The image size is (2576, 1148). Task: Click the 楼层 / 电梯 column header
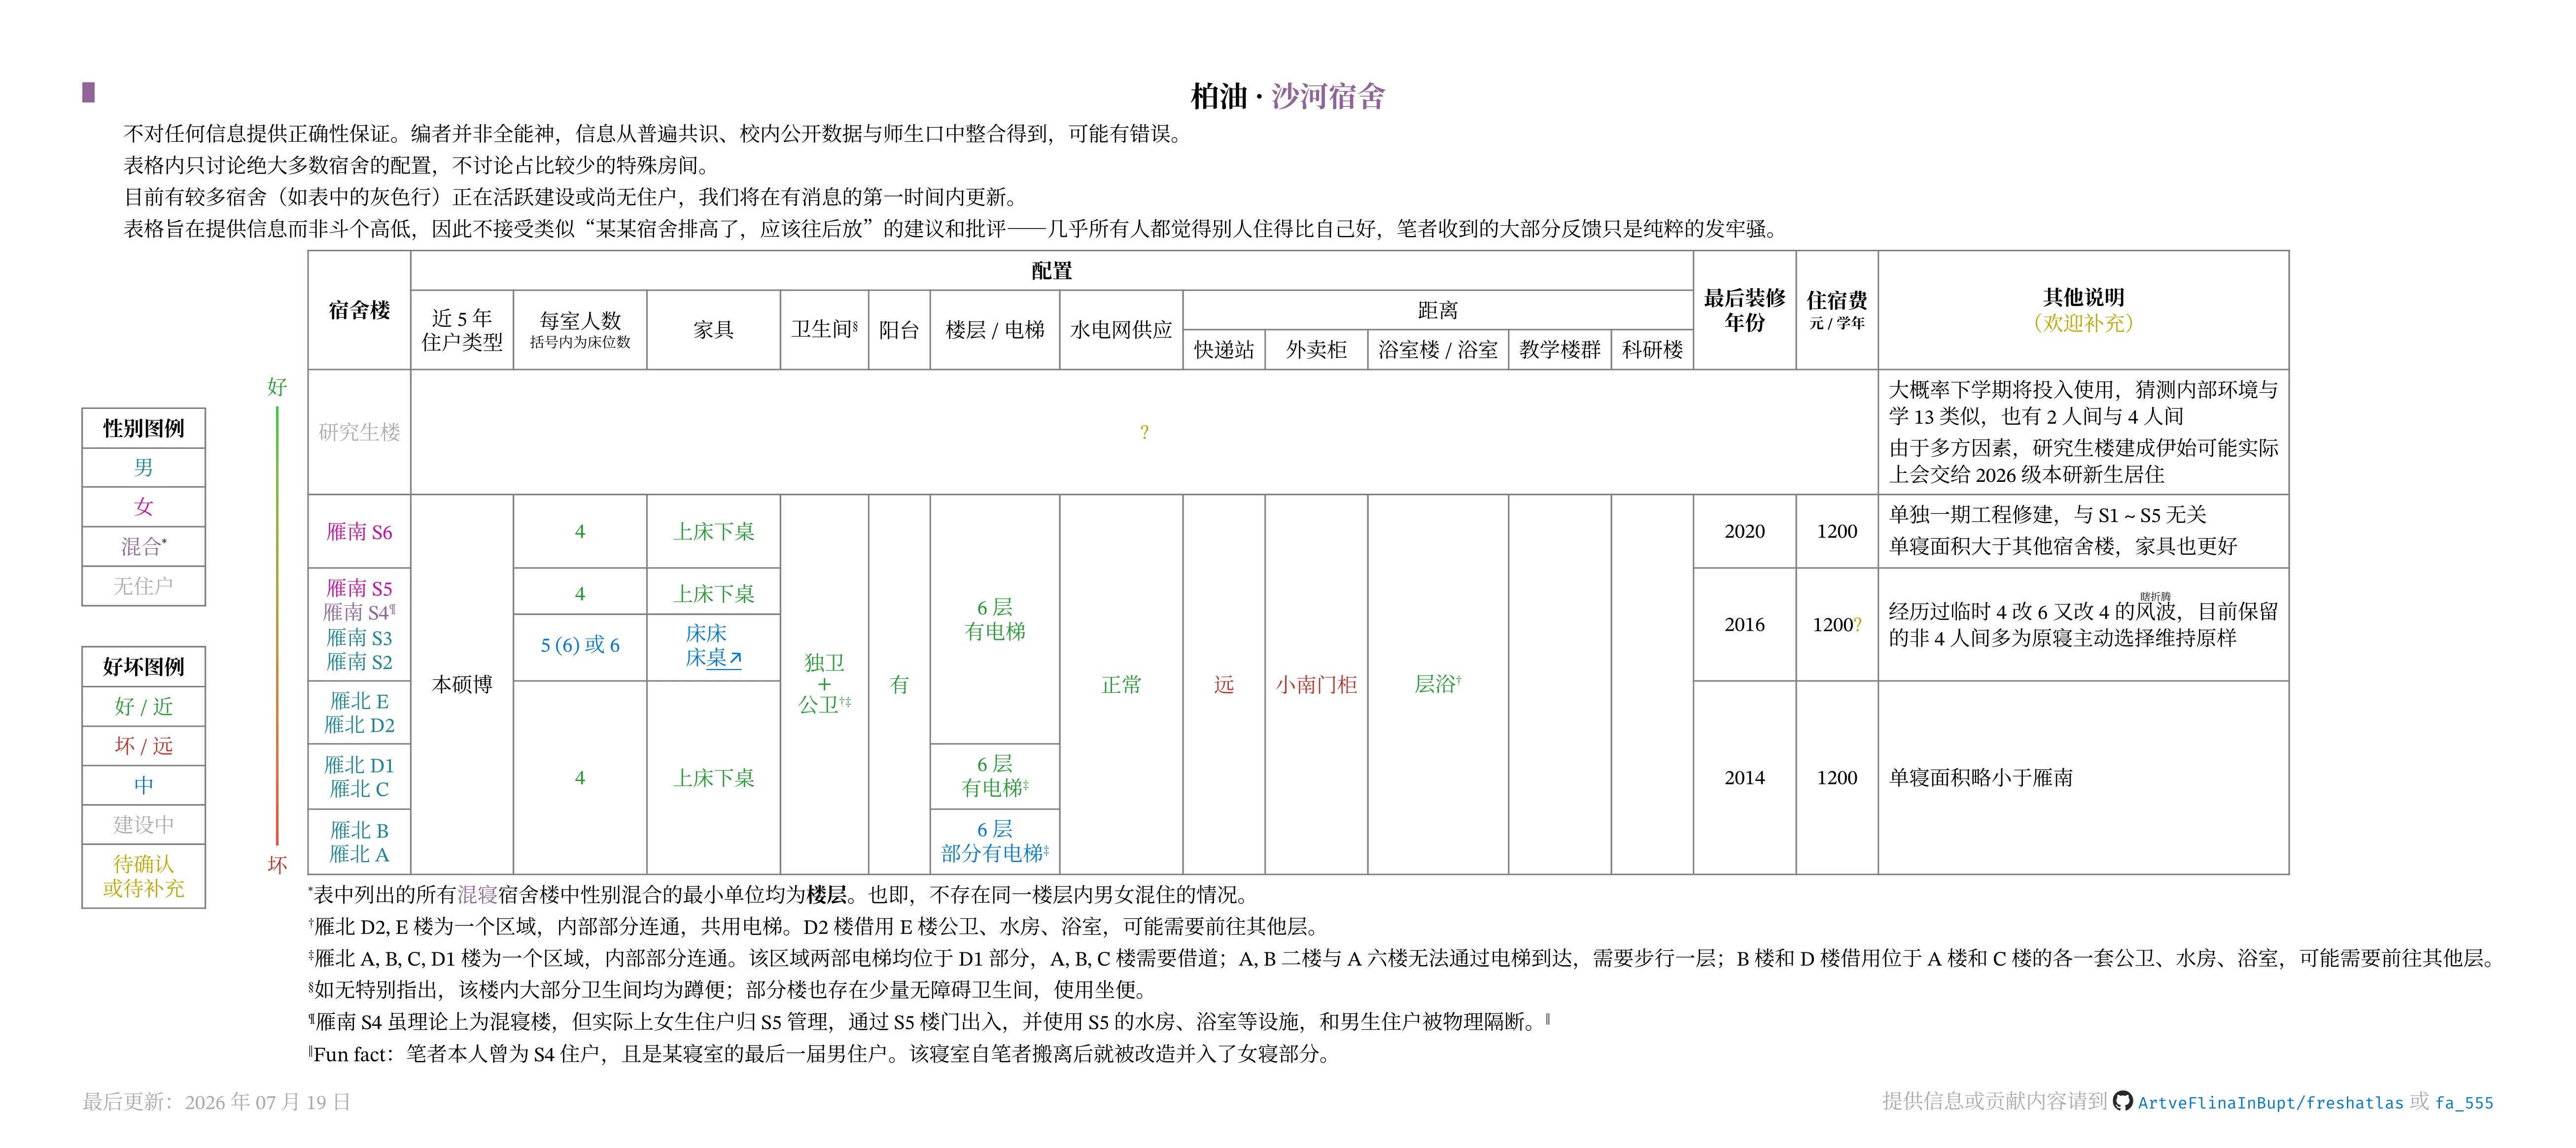tap(995, 330)
